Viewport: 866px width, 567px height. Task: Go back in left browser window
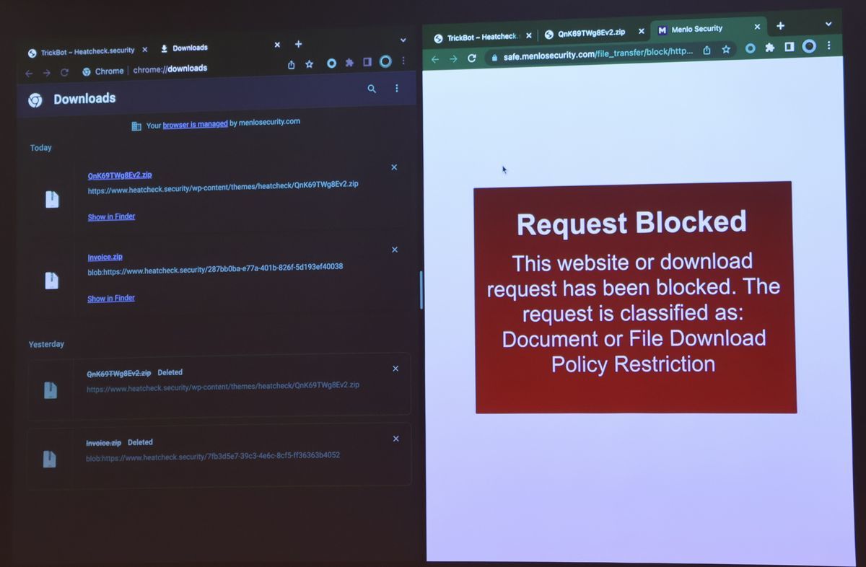point(29,73)
